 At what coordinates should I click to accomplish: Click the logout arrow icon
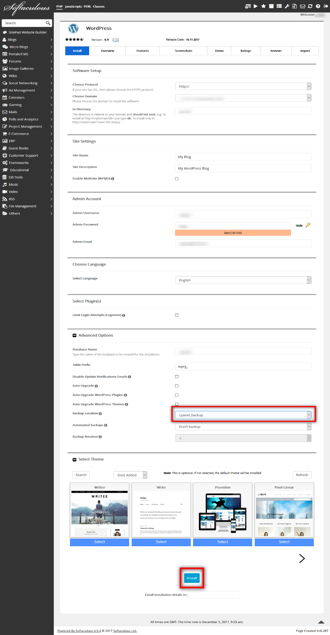[x=325, y=6]
